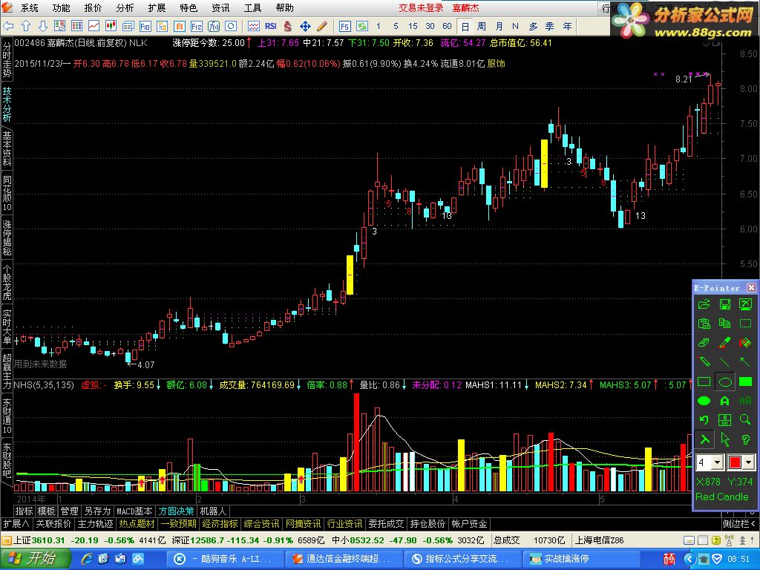
Task: Toggle the 5-minute period button
Action: tap(396, 26)
